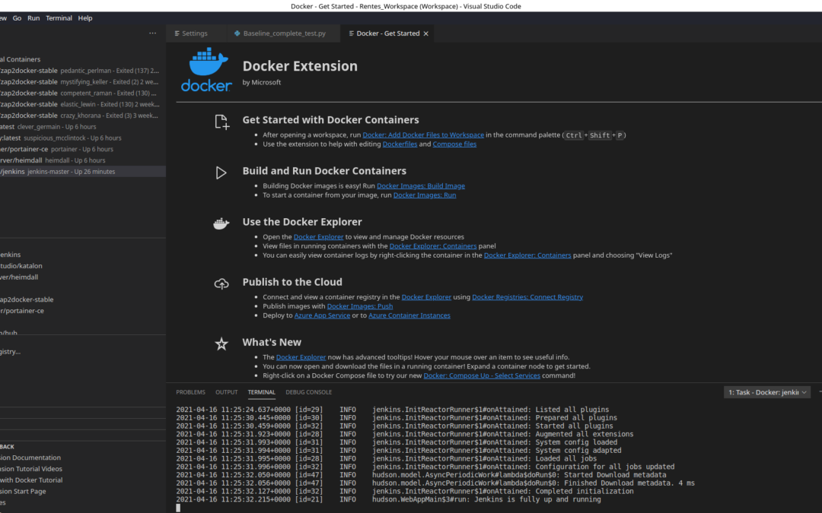Click the 'Jenkins is fully up and running' log line
Viewport: 822px width, 513px height.
388,500
